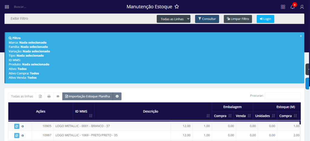Click the refresh icon for item 10905

(17, 126)
